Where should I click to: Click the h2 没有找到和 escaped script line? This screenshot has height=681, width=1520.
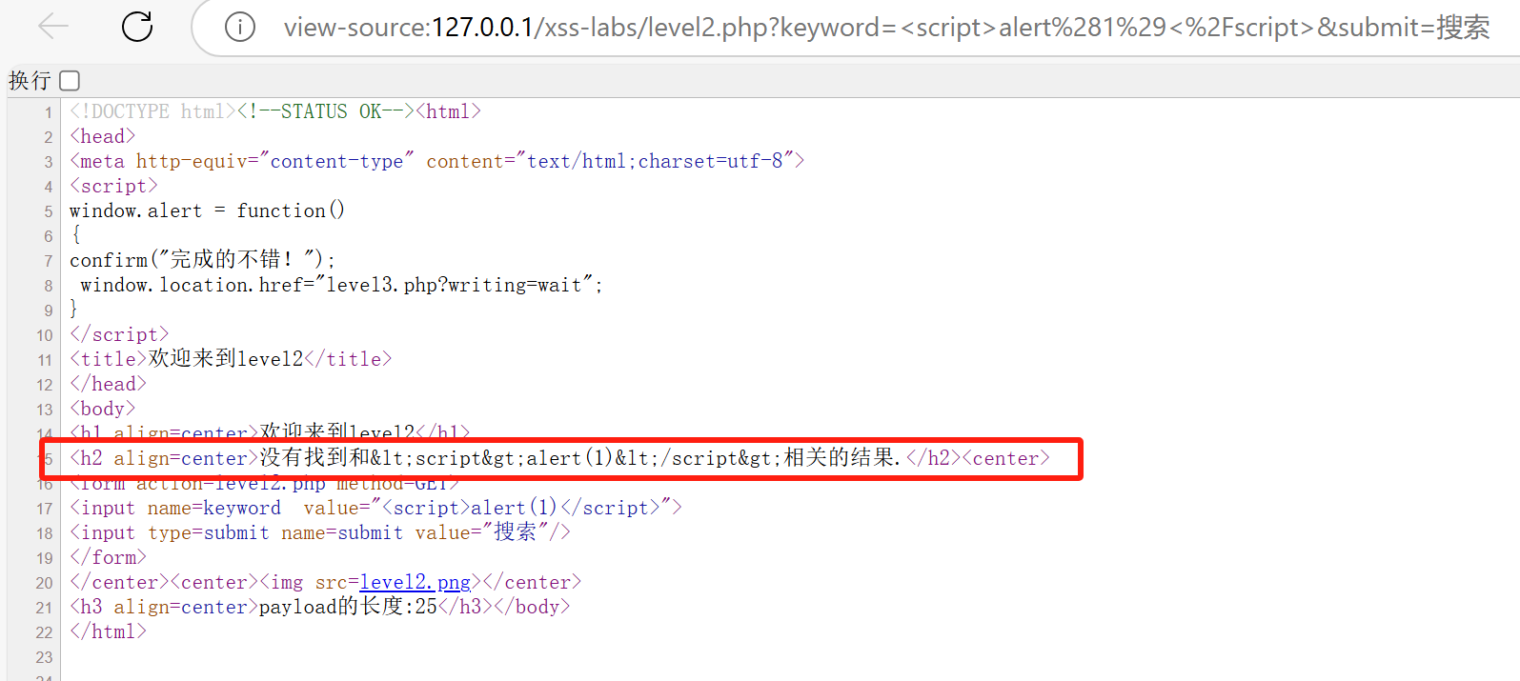click(559, 458)
